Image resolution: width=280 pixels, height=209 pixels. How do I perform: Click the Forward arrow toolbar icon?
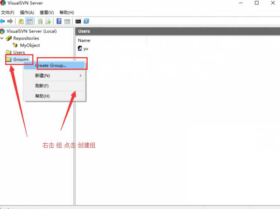[x=10, y=21]
